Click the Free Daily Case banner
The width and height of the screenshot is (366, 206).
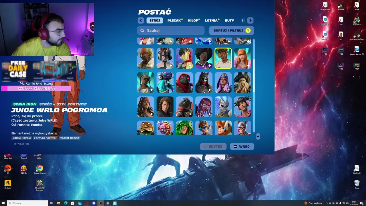coord(39,70)
